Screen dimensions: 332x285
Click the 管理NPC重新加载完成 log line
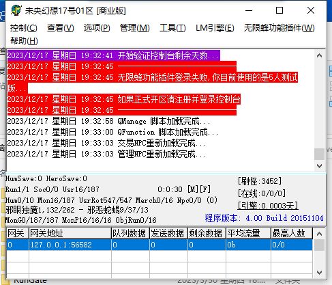106,154
